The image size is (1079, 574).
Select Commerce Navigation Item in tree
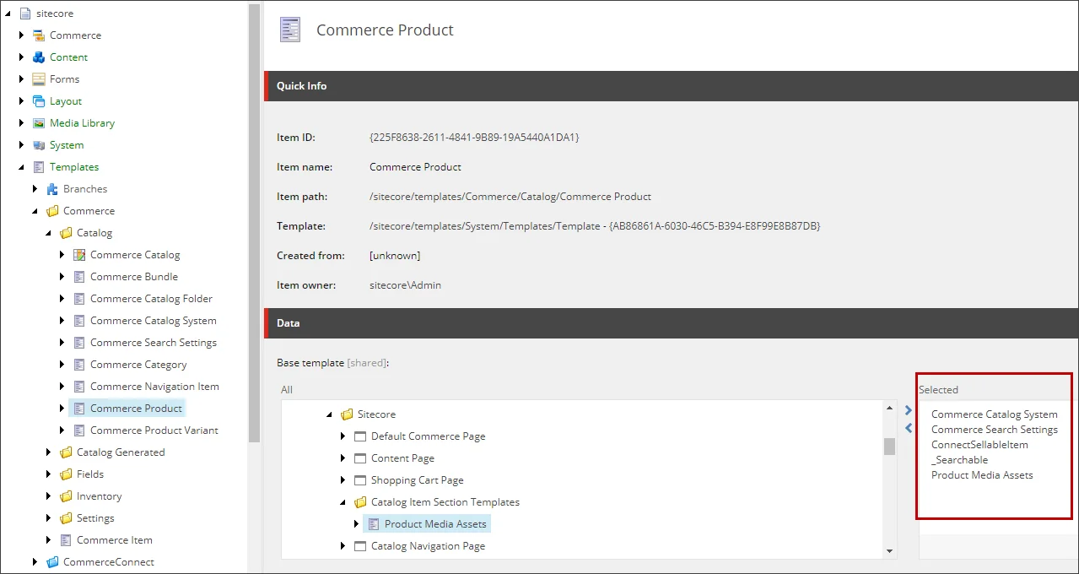154,387
